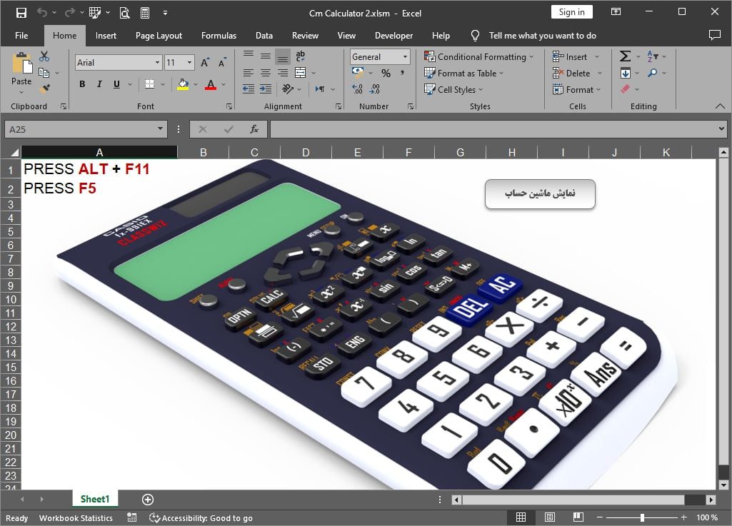732x526 pixels.
Task: Switch to the Insert tab
Action: [106, 36]
